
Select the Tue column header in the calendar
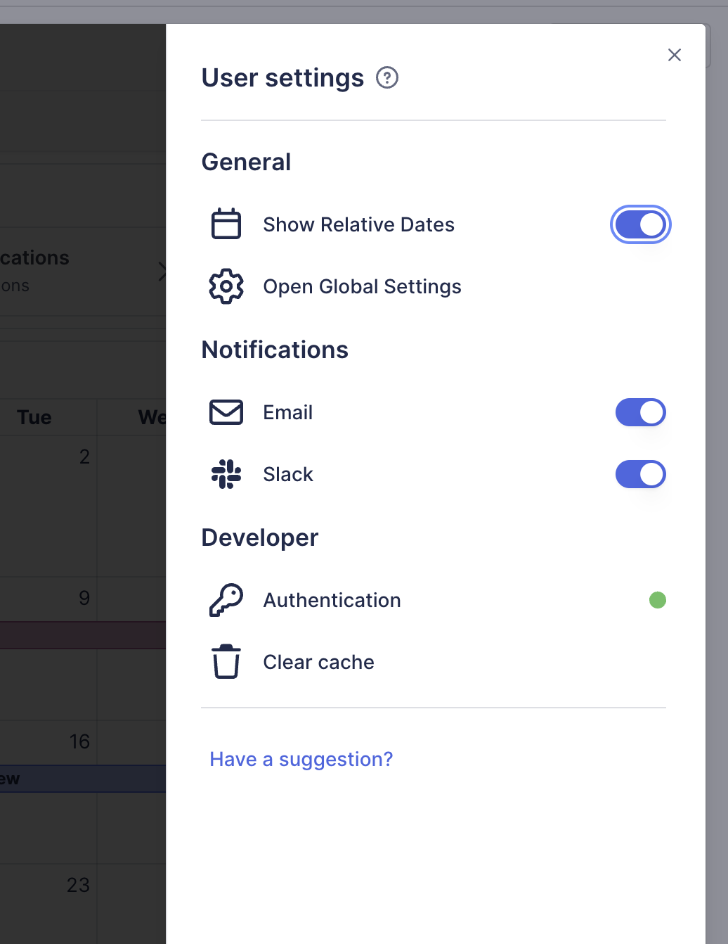33,417
